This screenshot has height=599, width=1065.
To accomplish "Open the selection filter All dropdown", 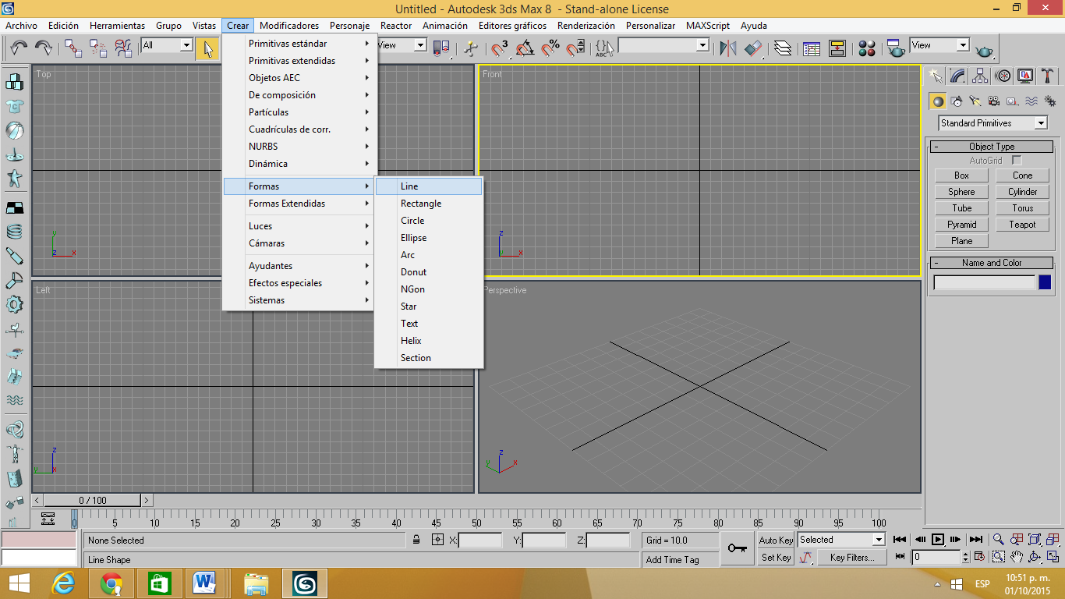I will [167, 45].
